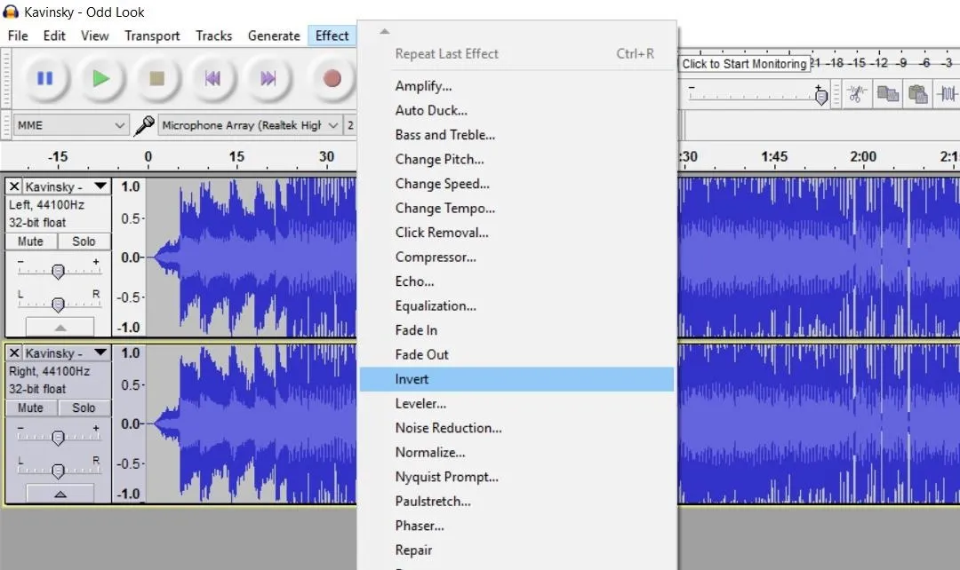
Task: Open the Normalize... effect
Action: 516,453
